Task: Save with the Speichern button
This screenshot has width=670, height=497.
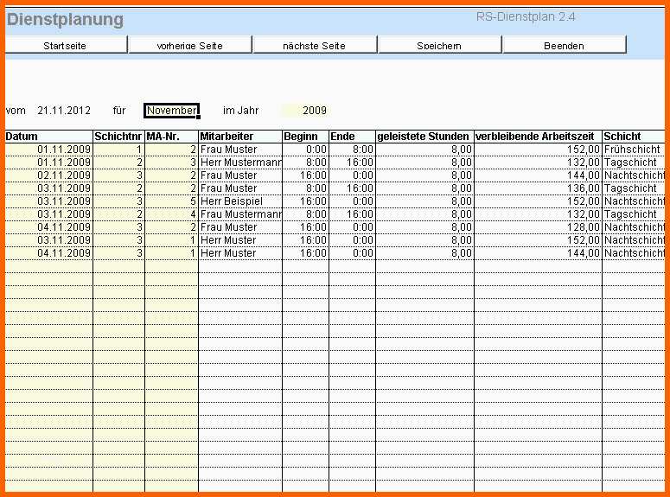Action: tap(439, 45)
